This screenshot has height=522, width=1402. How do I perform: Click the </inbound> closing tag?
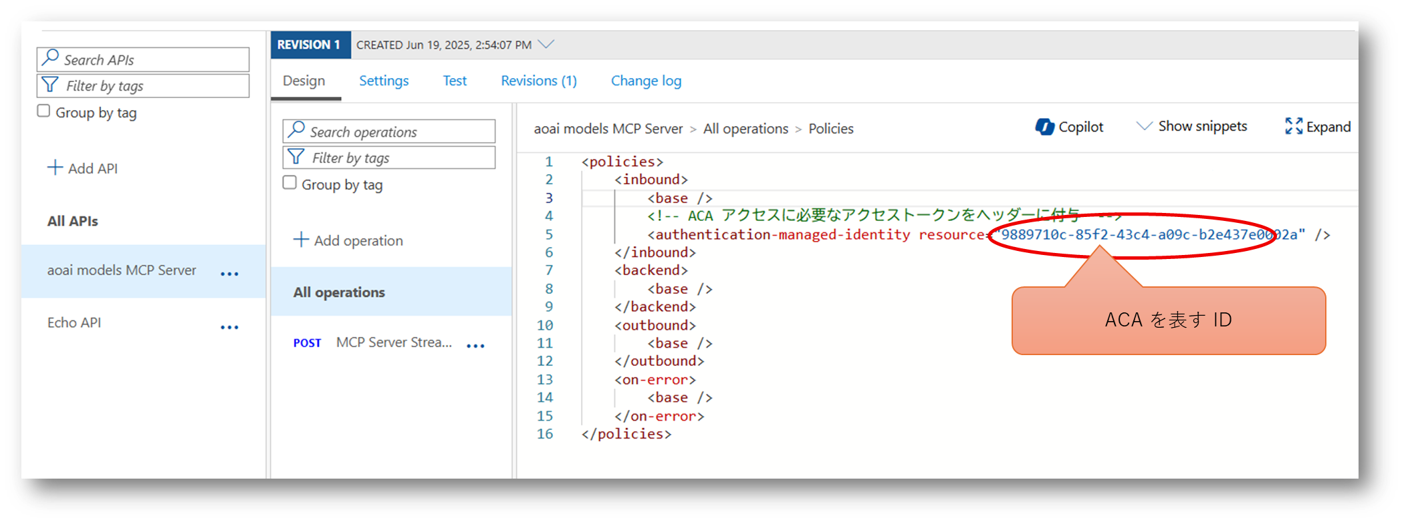coord(655,252)
